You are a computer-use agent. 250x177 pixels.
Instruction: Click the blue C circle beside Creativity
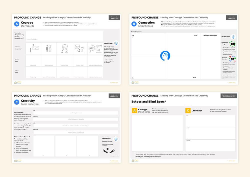16,102
